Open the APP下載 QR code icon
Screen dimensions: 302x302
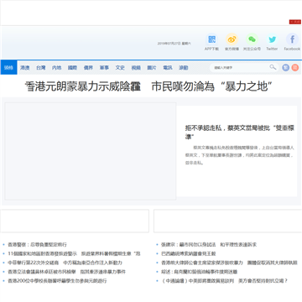[212, 39]
